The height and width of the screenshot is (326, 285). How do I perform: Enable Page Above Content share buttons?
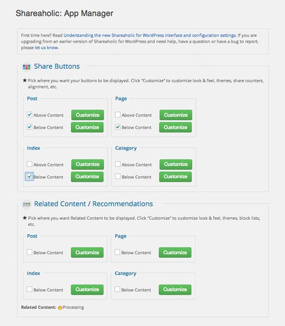point(118,115)
